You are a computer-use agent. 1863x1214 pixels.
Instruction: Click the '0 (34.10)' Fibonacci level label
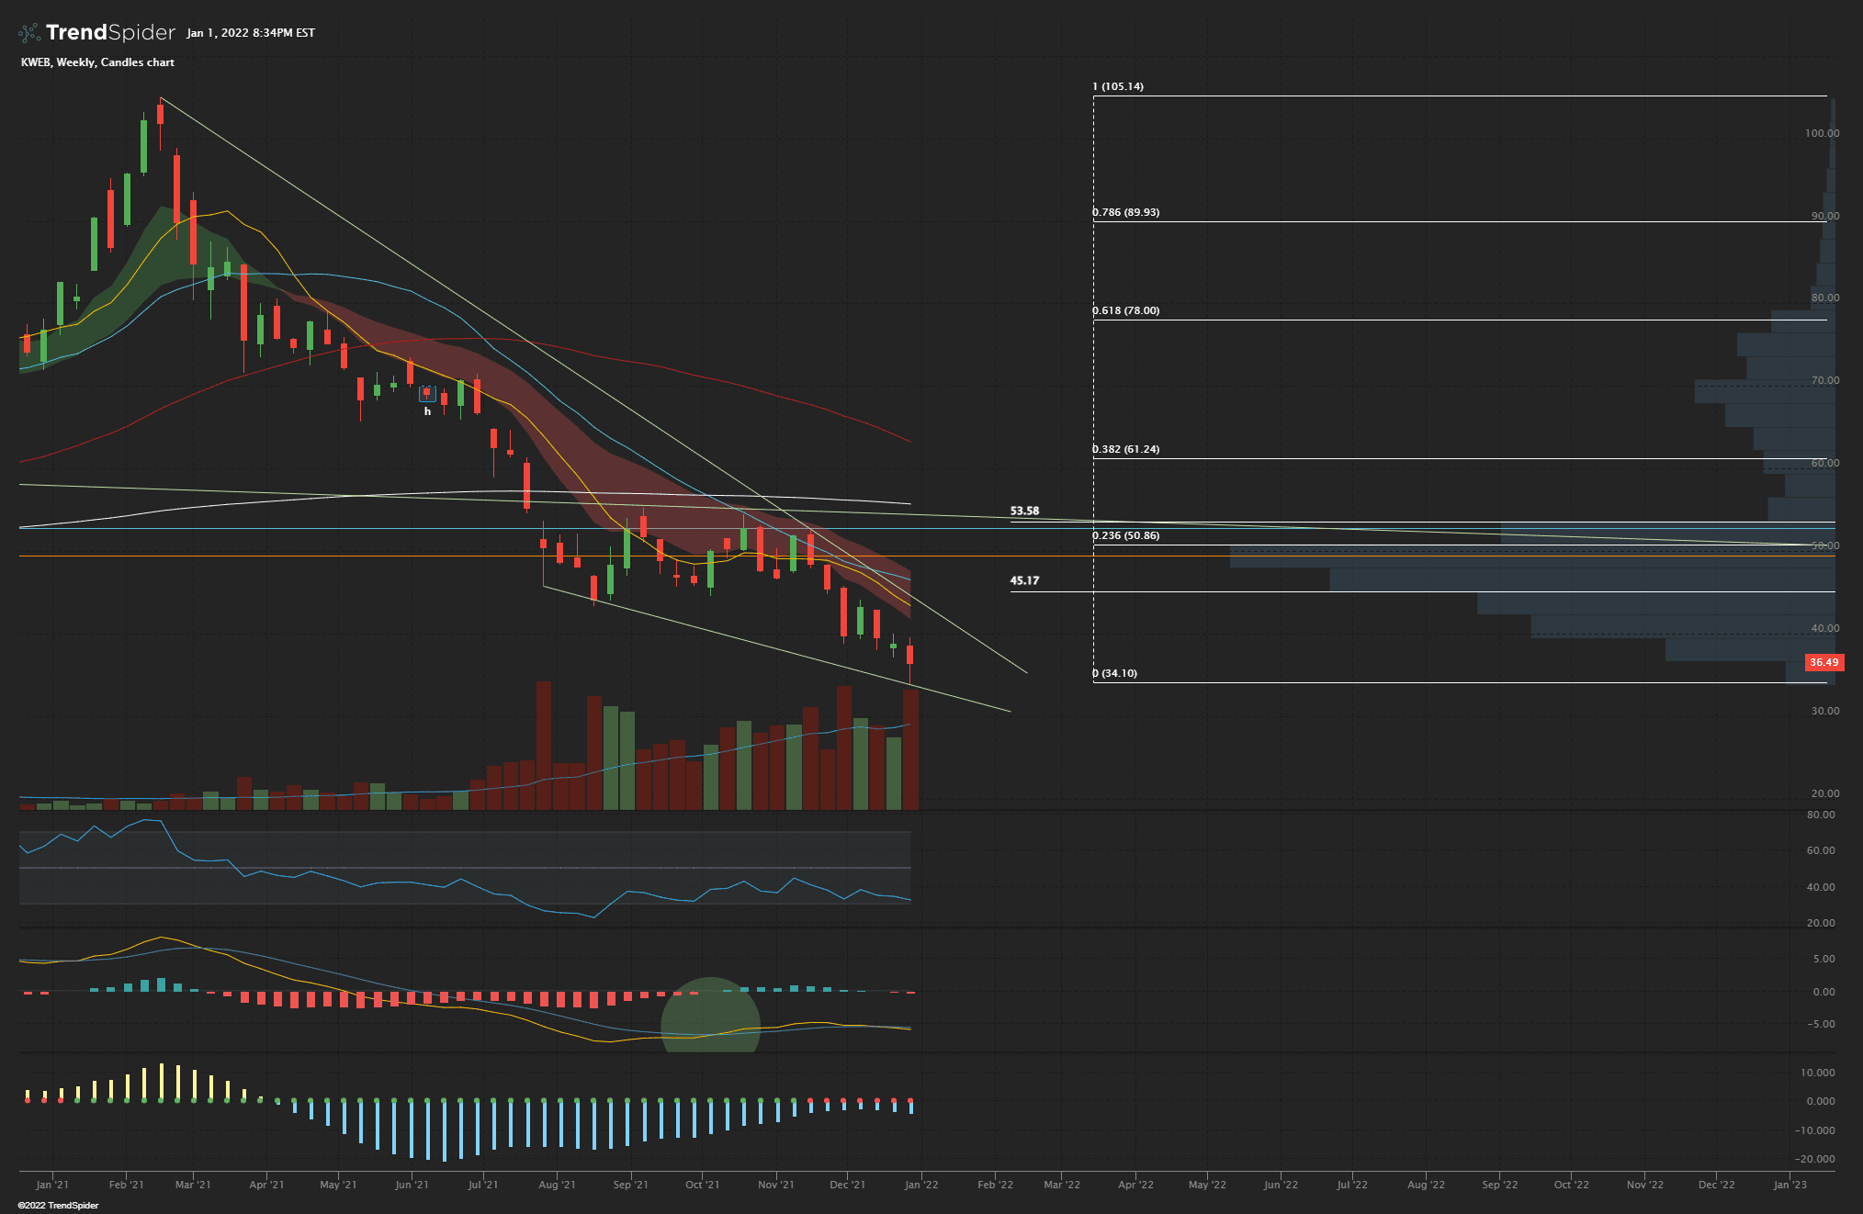point(1114,672)
